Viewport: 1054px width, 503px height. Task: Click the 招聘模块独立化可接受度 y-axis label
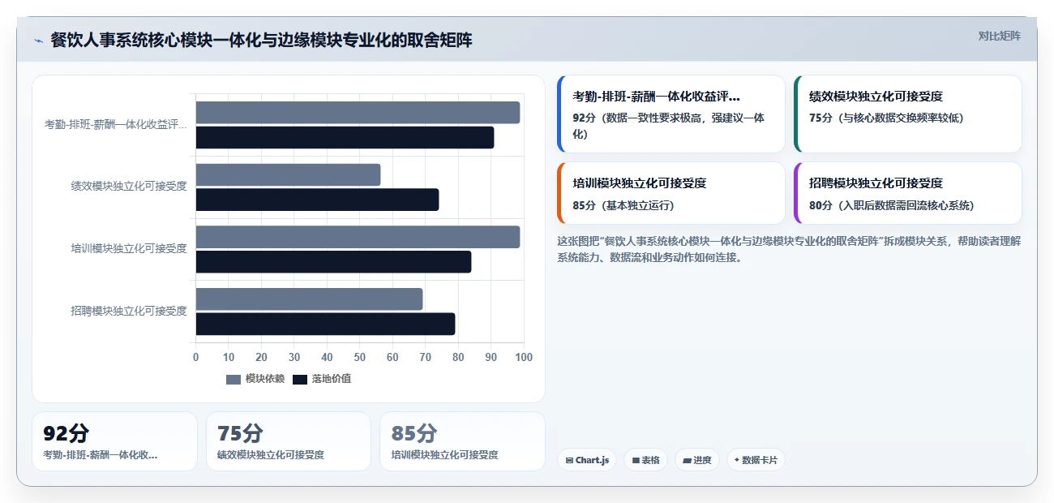[x=129, y=311]
